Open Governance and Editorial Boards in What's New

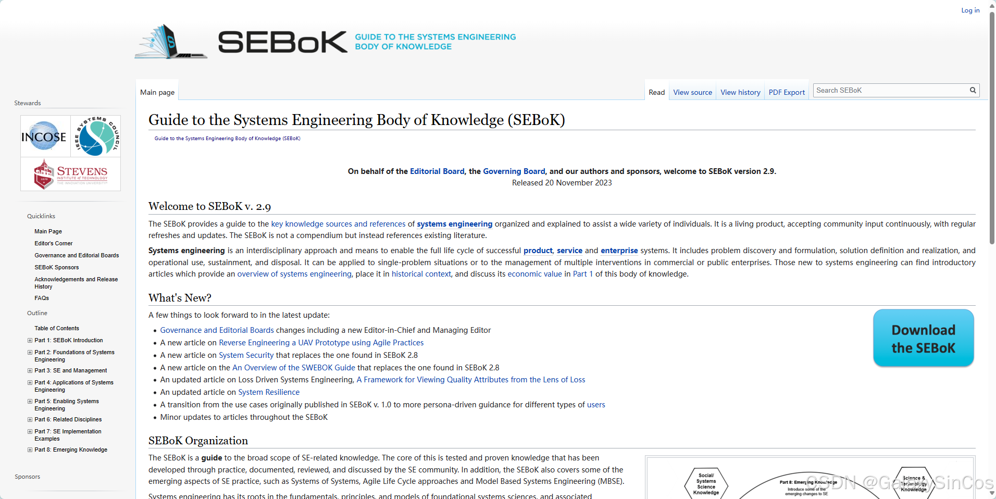[217, 330]
